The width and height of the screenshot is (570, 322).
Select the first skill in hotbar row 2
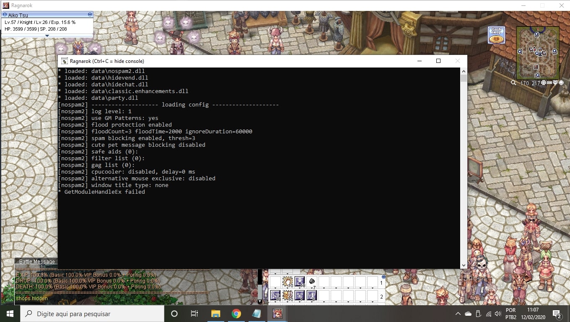click(x=275, y=296)
